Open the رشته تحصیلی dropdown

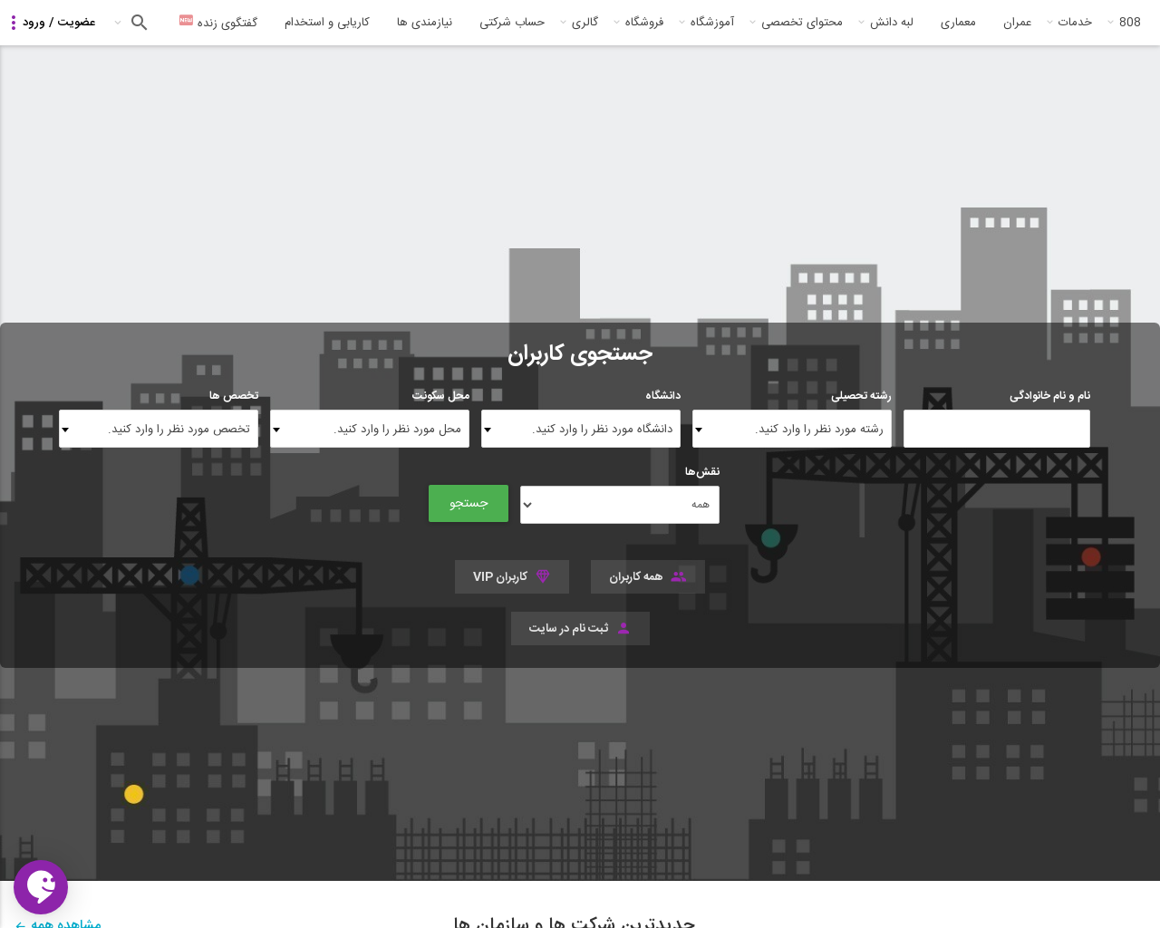click(791, 429)
